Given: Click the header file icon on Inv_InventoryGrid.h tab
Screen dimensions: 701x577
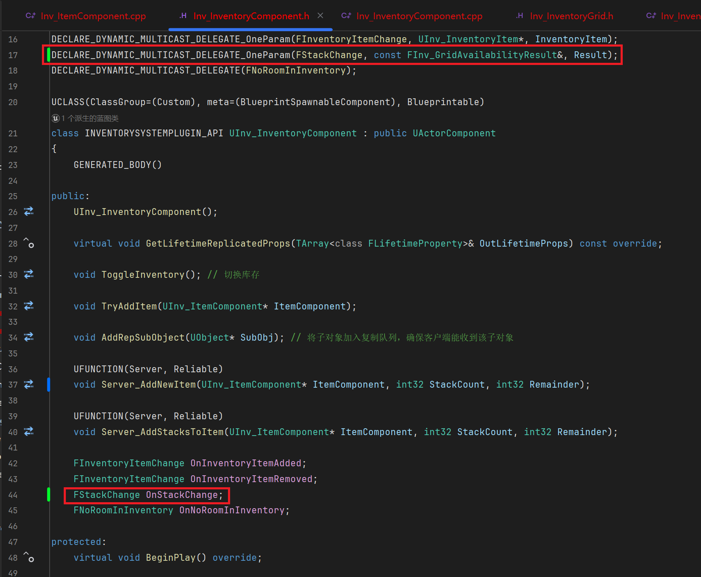Looking at the screenshot, I should pyautogui.click(x=520, y=16).
